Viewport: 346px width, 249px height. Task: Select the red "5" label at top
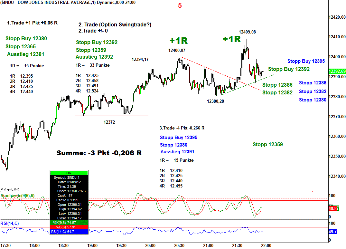180,5
